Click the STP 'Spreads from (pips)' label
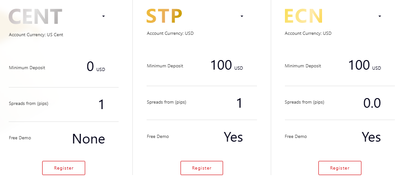 (166, 102)
